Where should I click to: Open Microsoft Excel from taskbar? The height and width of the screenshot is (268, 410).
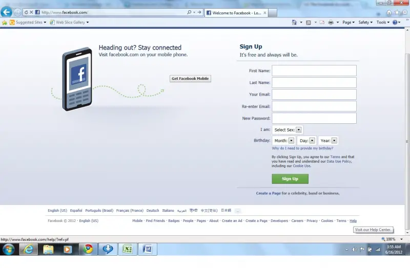pyautogui.click(x=128, y=250)
